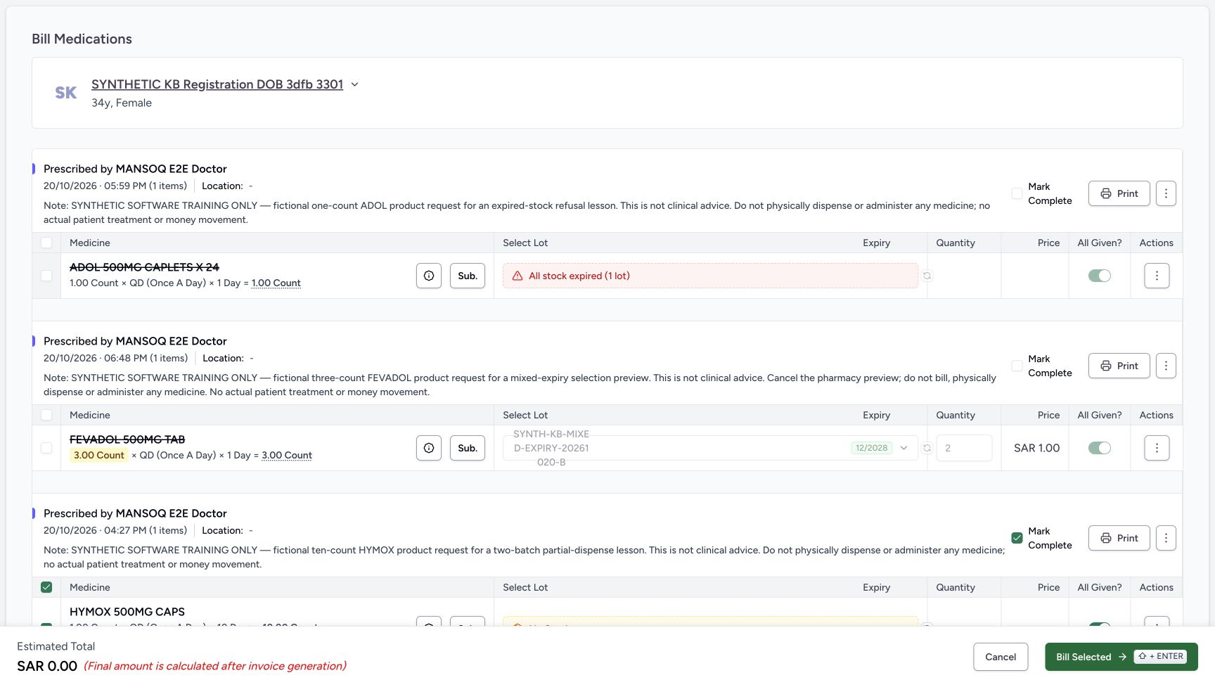This screenshot has height=687, width=1215.
Task: Uncheck Mark Complete for 04:27 PM prescription
Action: (x=1017, y=538)
